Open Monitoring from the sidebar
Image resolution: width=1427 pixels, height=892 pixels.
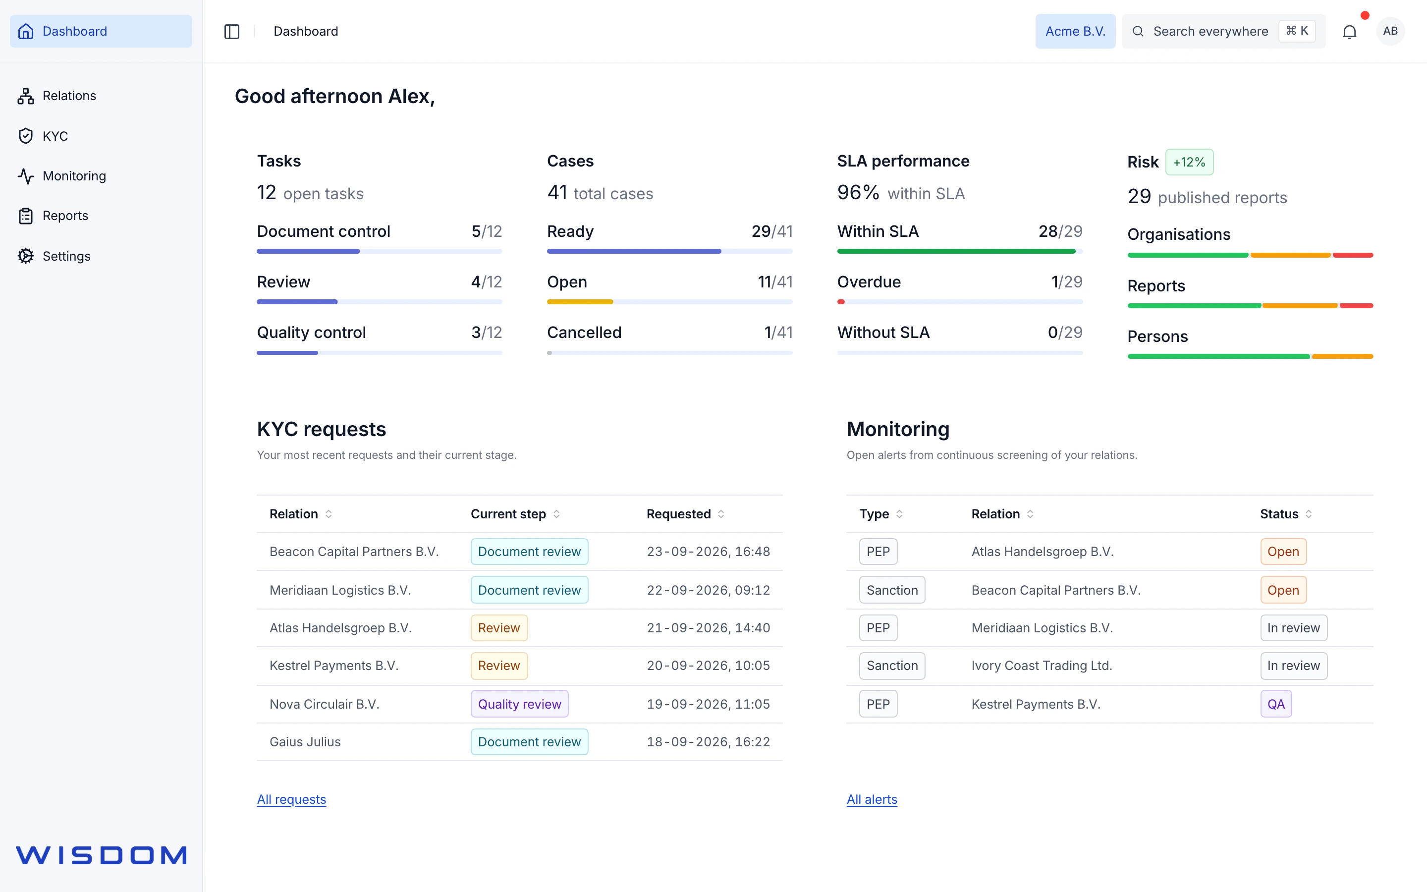101,176
